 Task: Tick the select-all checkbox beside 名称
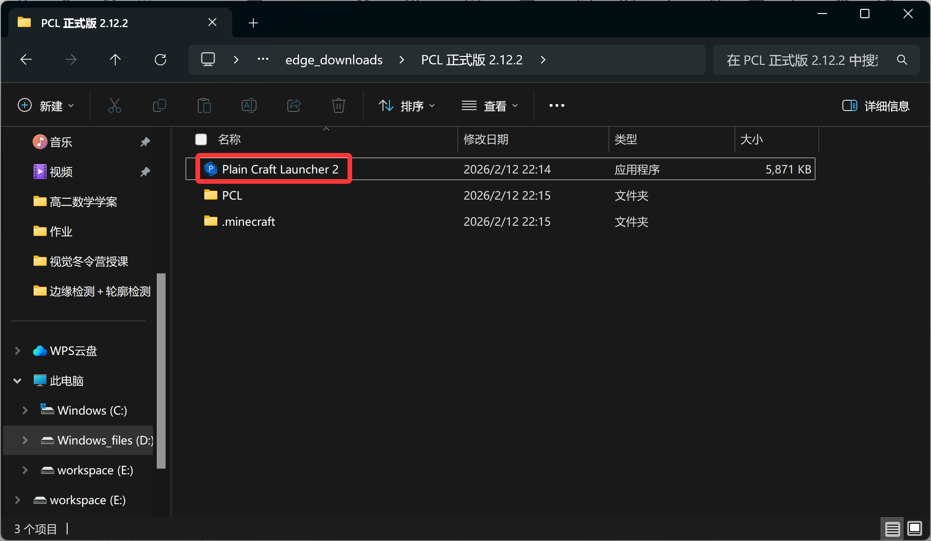201,139
